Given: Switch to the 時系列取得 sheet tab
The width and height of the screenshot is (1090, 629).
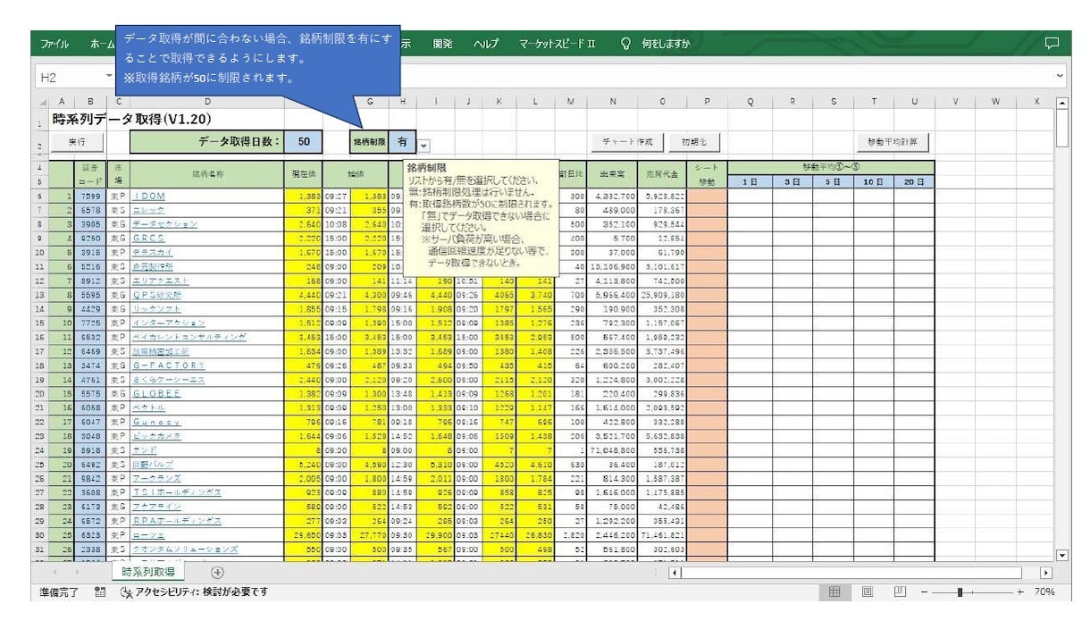Looking at the screenshot, I should coord(147,572).
